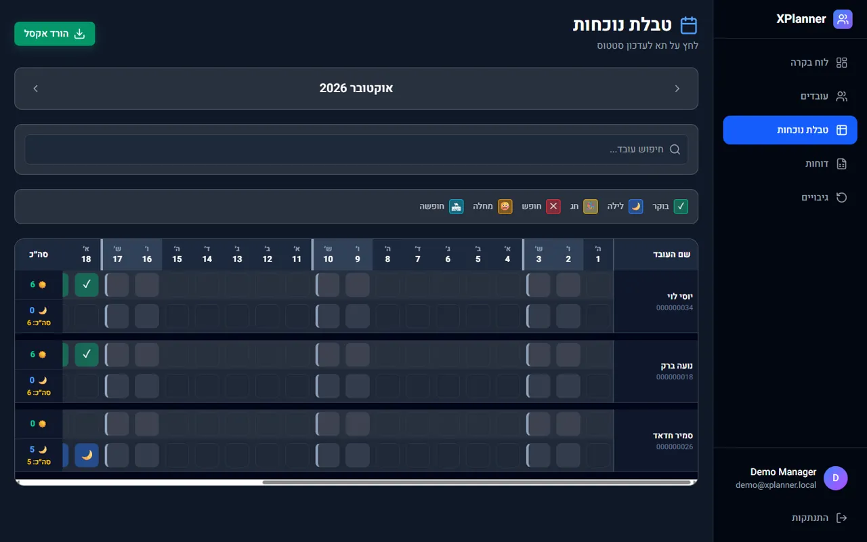The width and height of the screenshot is (867, 542).
Task: Click day 10 column header
Action: 328,254
